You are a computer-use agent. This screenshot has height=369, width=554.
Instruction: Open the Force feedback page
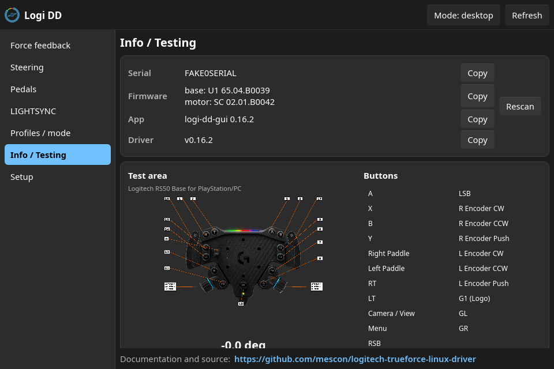coord(58,46)
